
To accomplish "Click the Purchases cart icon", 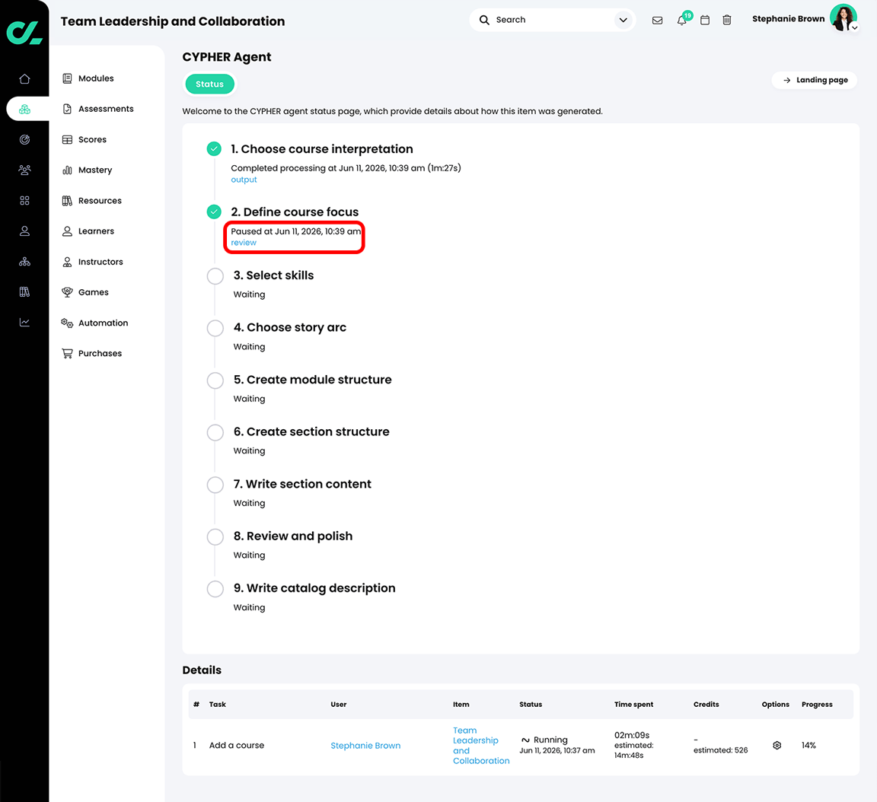I will tap(67, 353).
